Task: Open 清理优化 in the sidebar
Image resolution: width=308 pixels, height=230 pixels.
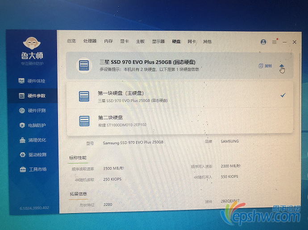Action: 33,140
